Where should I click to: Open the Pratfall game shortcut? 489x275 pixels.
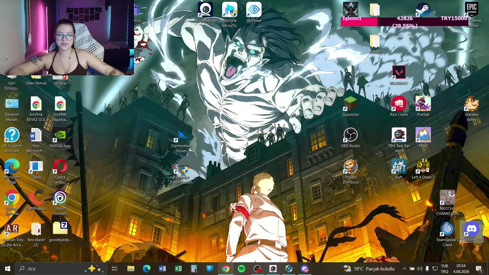pos(423,107)
